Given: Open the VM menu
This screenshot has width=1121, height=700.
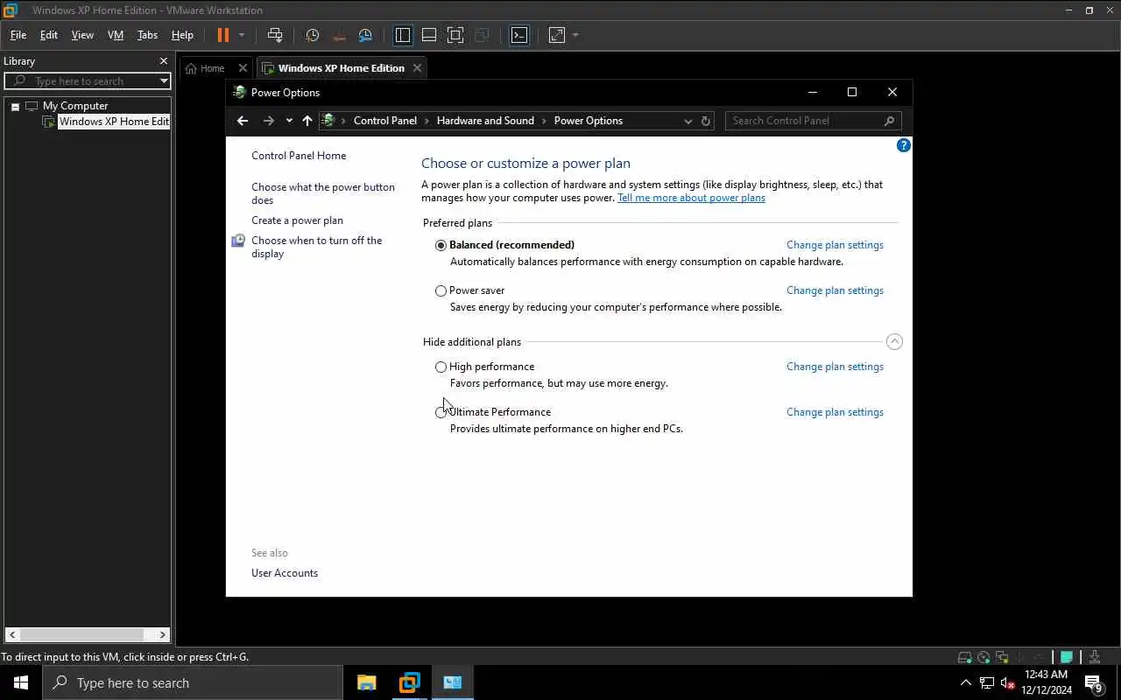Looking at the screenshot, I should (x=116, y=35).
